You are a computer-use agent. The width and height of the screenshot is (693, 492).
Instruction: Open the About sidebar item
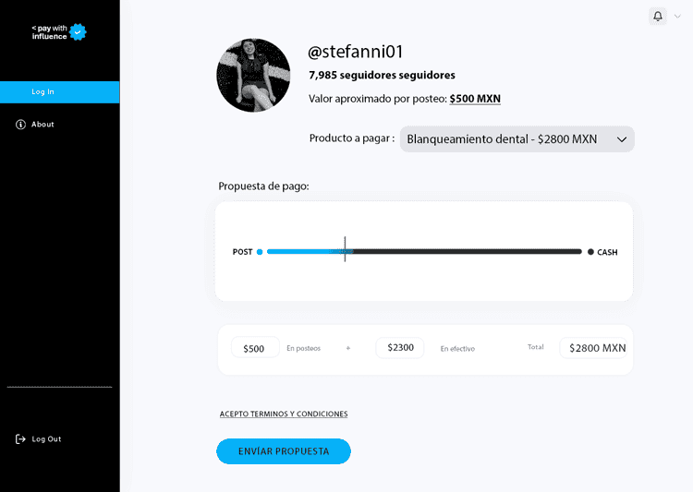pos(43,125)
